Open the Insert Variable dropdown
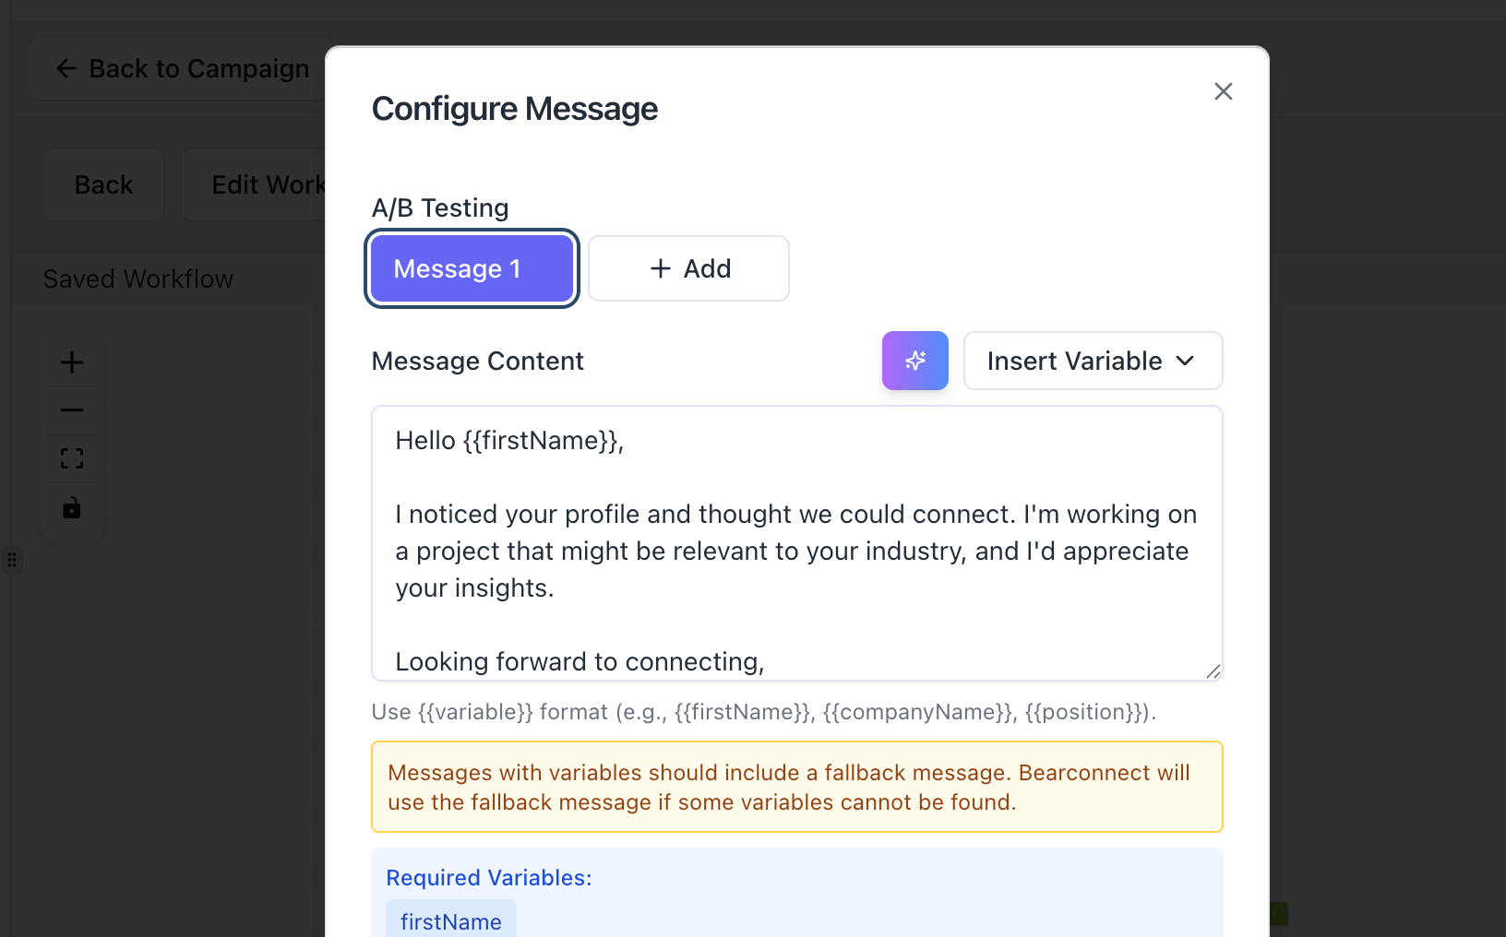The width and height of the screenshot is (1506, 937). [x=1074, y=361]
